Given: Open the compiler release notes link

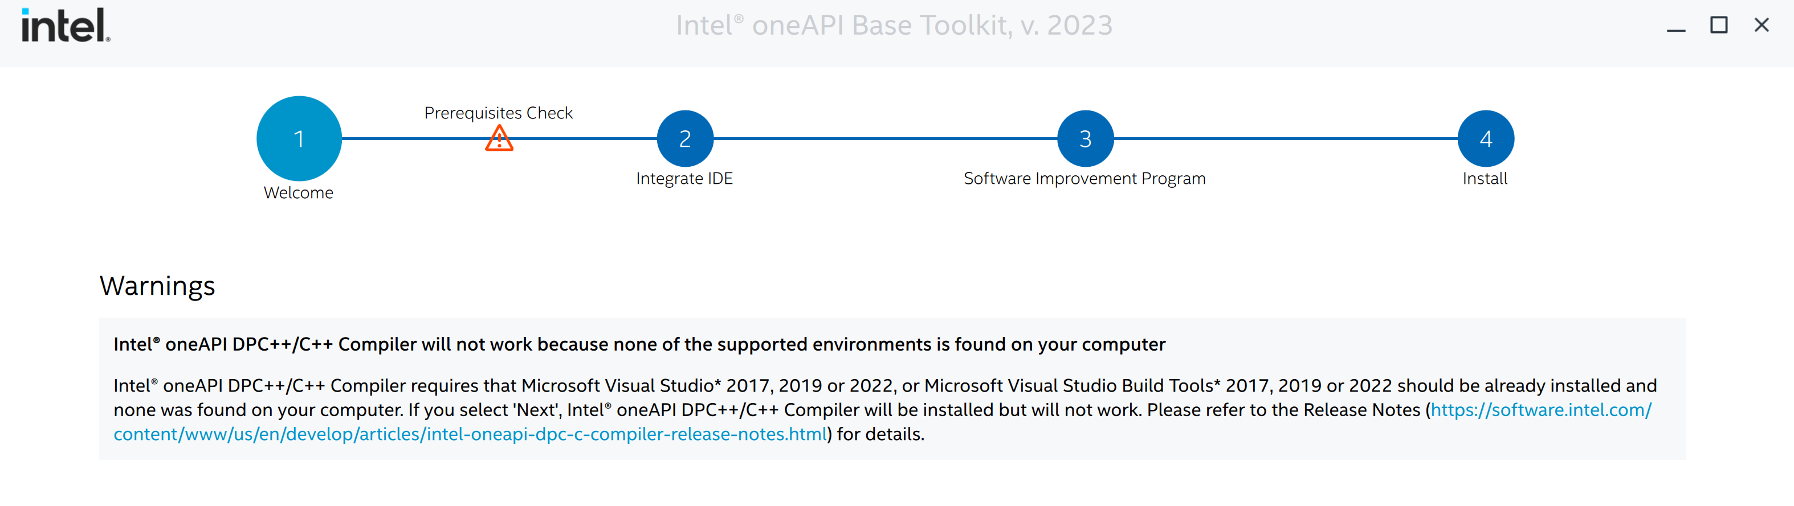Looking at the screenshot, I should click(x=471, y=434).
